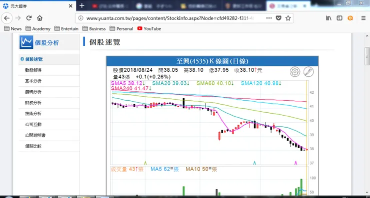Open the Business bookmarks folder

pos(94,28)
